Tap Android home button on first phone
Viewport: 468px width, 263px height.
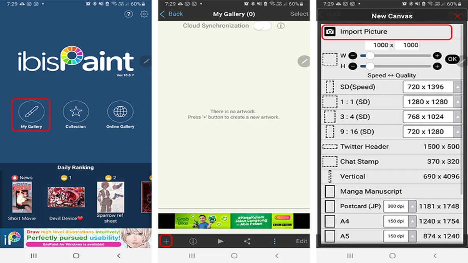[76, 256]
